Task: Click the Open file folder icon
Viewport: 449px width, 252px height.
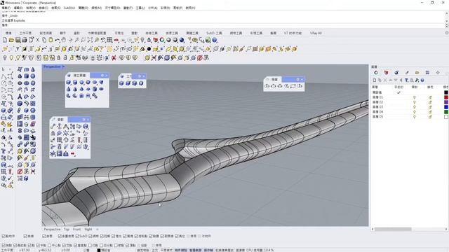Action: pyautogui.click(x=11, y=40)
